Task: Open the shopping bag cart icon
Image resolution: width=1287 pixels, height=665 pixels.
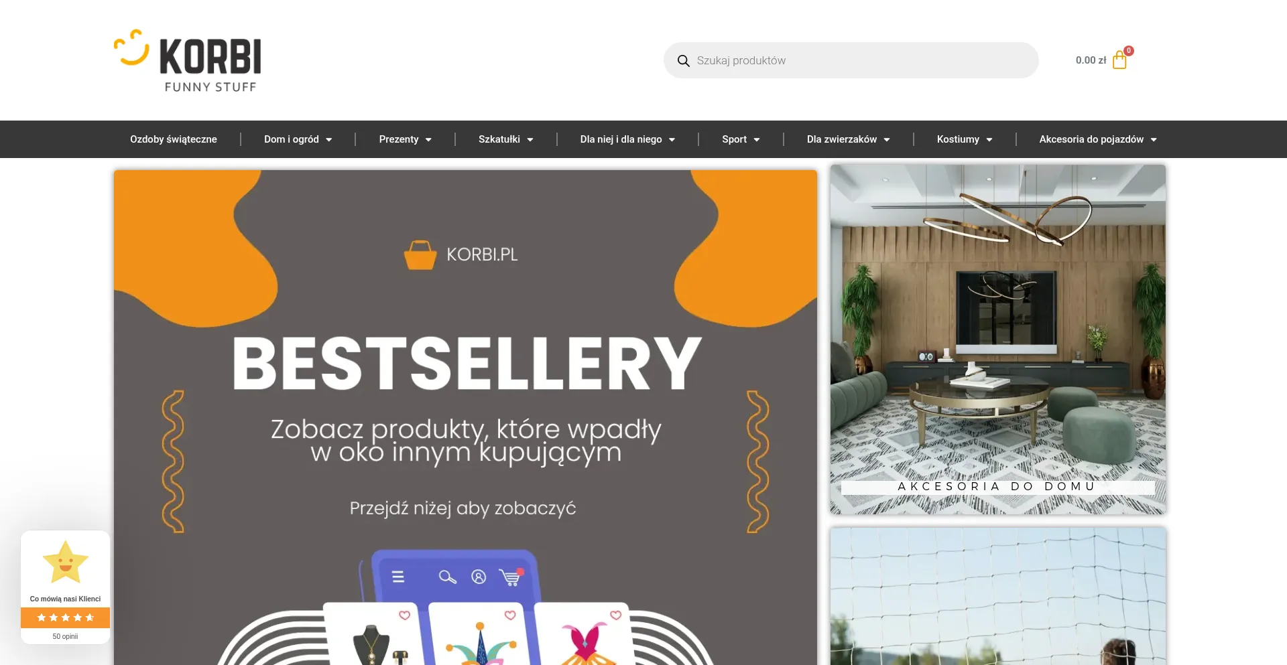Action: (1119, 61)
